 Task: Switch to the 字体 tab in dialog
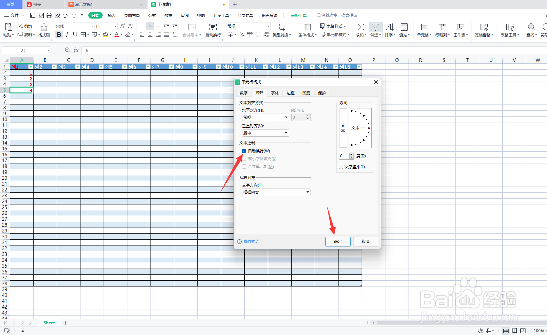pyautogui.click(x=275, y=93)
